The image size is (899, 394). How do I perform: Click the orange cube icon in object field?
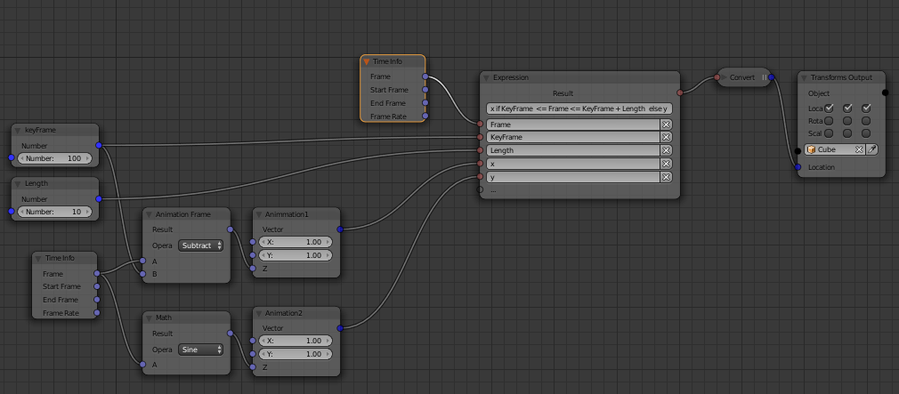coord(811,149)
